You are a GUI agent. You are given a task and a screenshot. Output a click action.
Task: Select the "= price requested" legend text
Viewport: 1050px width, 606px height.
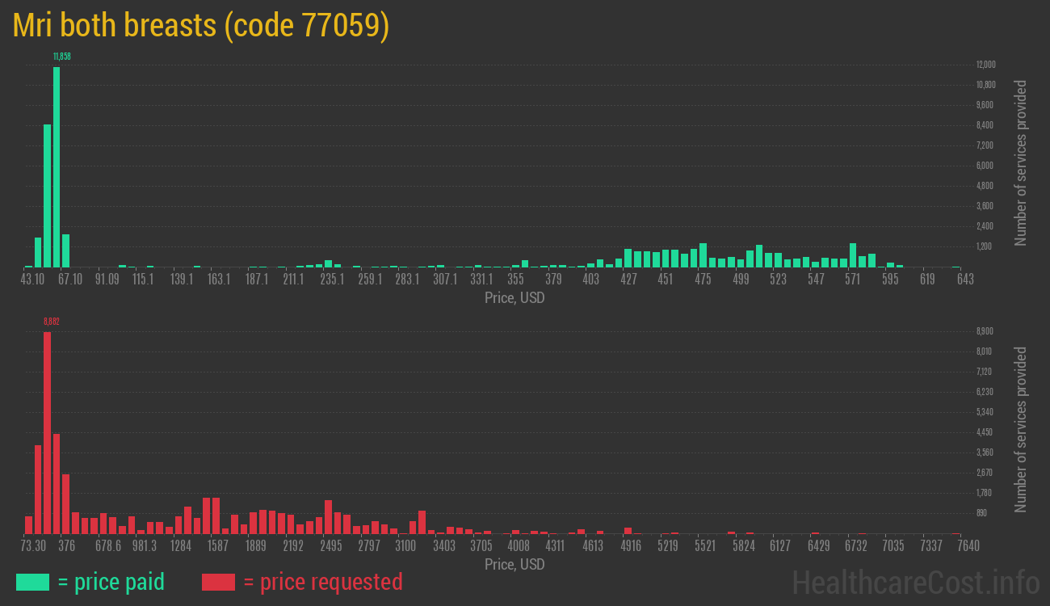pos(322,582)
